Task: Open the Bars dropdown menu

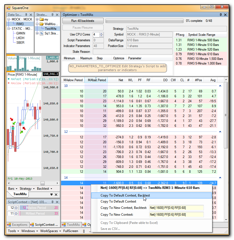Action: [x=13, y=189]
